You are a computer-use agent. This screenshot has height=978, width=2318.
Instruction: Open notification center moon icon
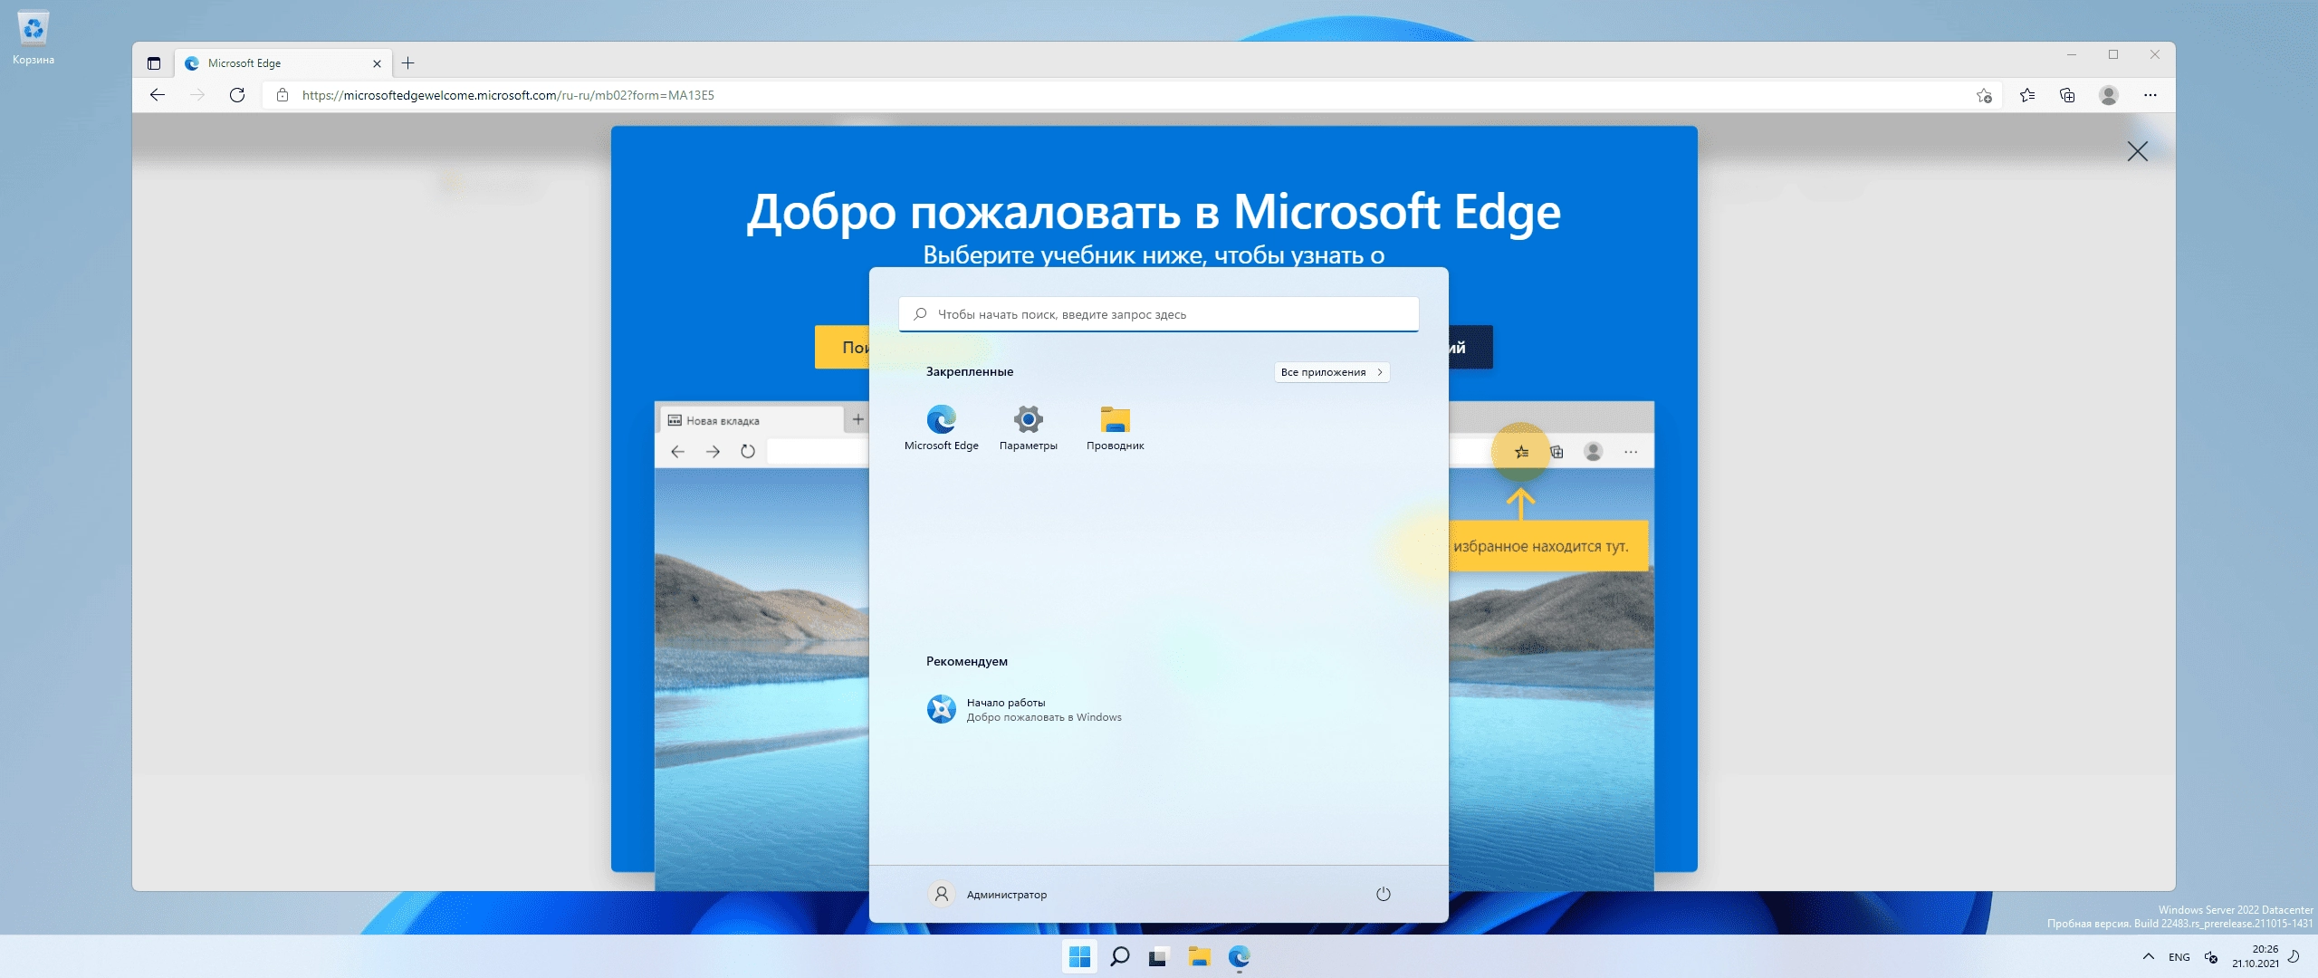(2294, 956)
